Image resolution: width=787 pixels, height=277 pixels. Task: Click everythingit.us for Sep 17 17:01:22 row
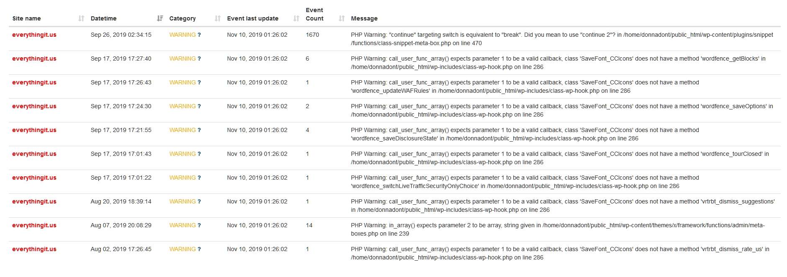pyautogui.click(x=34, y=178)
